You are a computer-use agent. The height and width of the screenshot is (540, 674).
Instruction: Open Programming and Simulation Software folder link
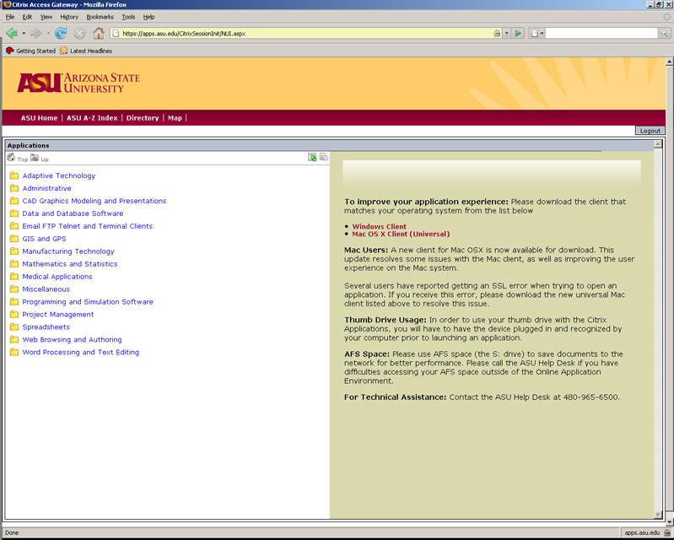pos(88,301)
